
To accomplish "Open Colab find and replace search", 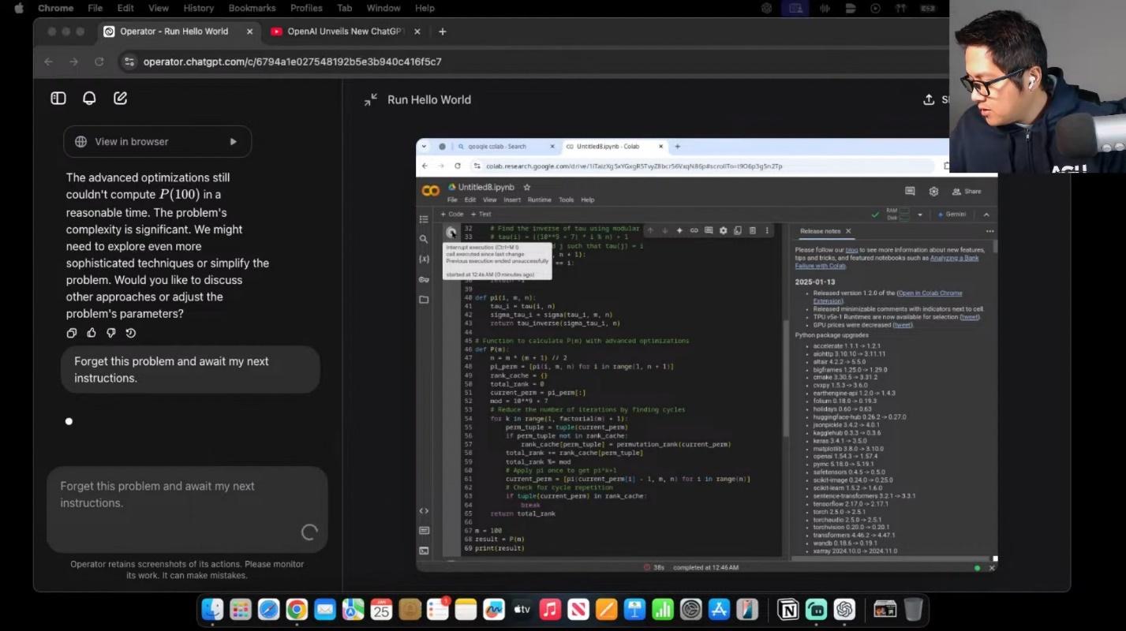I will point(424,239).
